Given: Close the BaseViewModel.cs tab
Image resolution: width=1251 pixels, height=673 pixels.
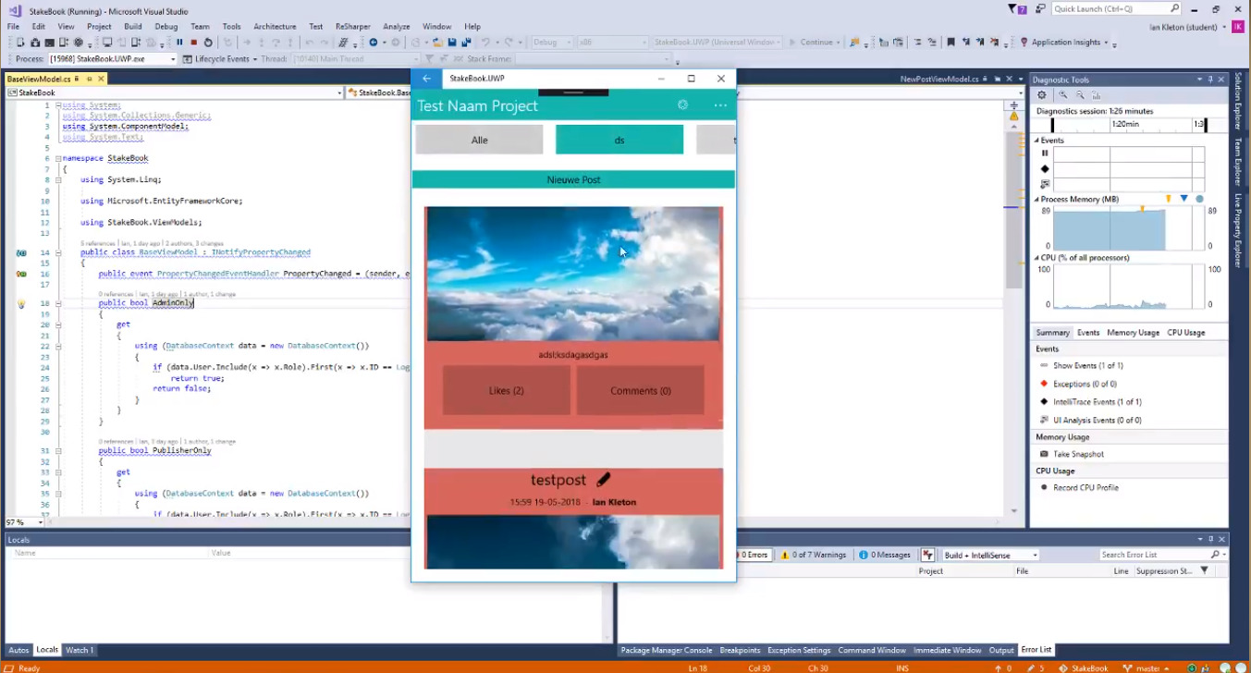Looking at the screenshot, I should point(101,80).
